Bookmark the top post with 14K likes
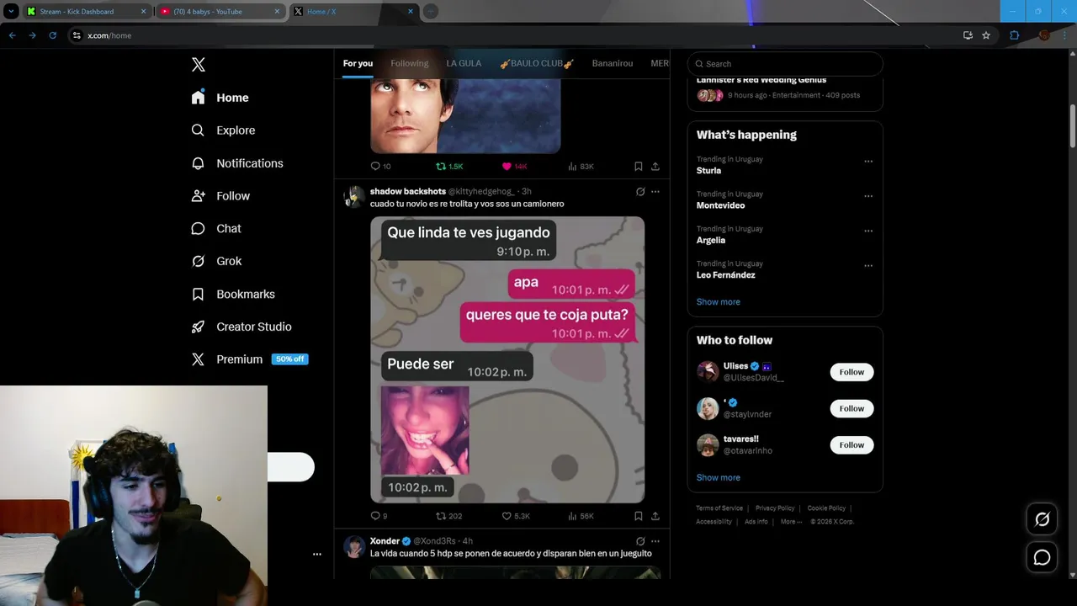This screenshot has width=1077, height=606. (x=639, y=167)
